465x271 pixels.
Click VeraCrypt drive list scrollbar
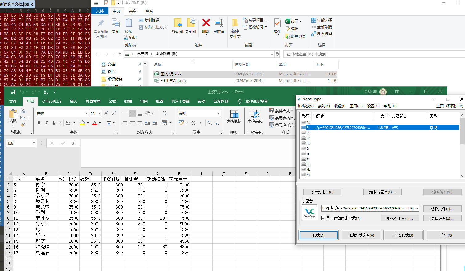coord(462,145)
